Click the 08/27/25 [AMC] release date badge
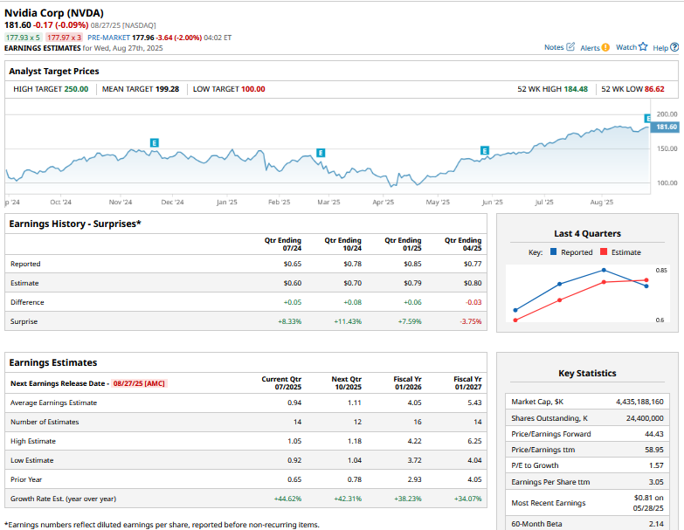 point(139,383)
